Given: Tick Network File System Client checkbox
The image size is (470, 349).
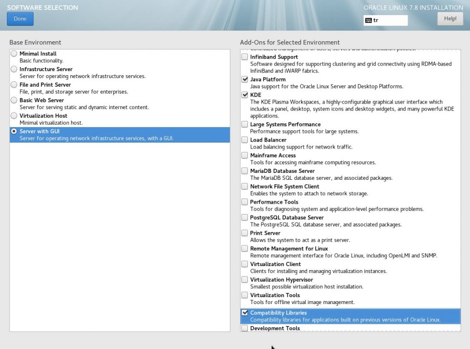Looking at the screenshot, I should pyautogui.click(x=245, y=187).
